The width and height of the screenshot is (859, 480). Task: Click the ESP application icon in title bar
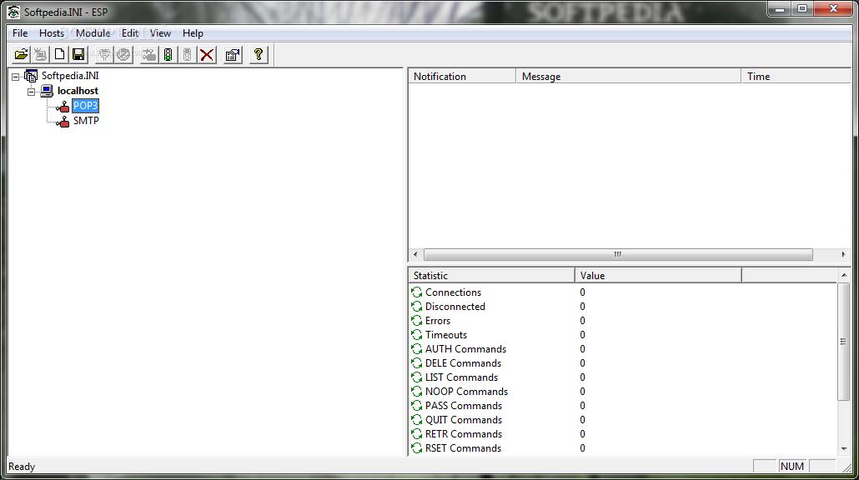[13, 12]
